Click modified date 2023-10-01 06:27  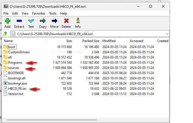pyautogui.click(x=114, y=78)
